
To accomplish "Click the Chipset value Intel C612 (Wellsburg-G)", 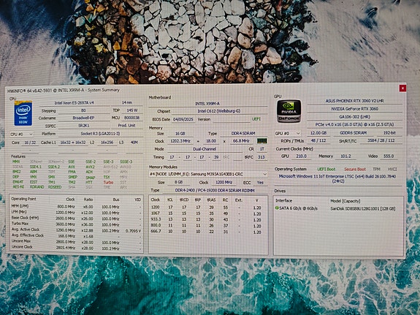I will 219,111.
